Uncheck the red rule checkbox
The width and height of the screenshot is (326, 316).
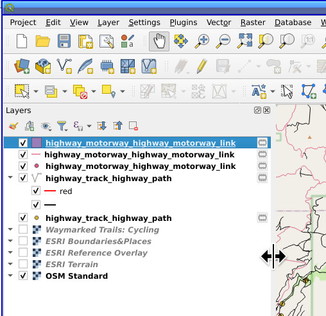click(36, 191)
